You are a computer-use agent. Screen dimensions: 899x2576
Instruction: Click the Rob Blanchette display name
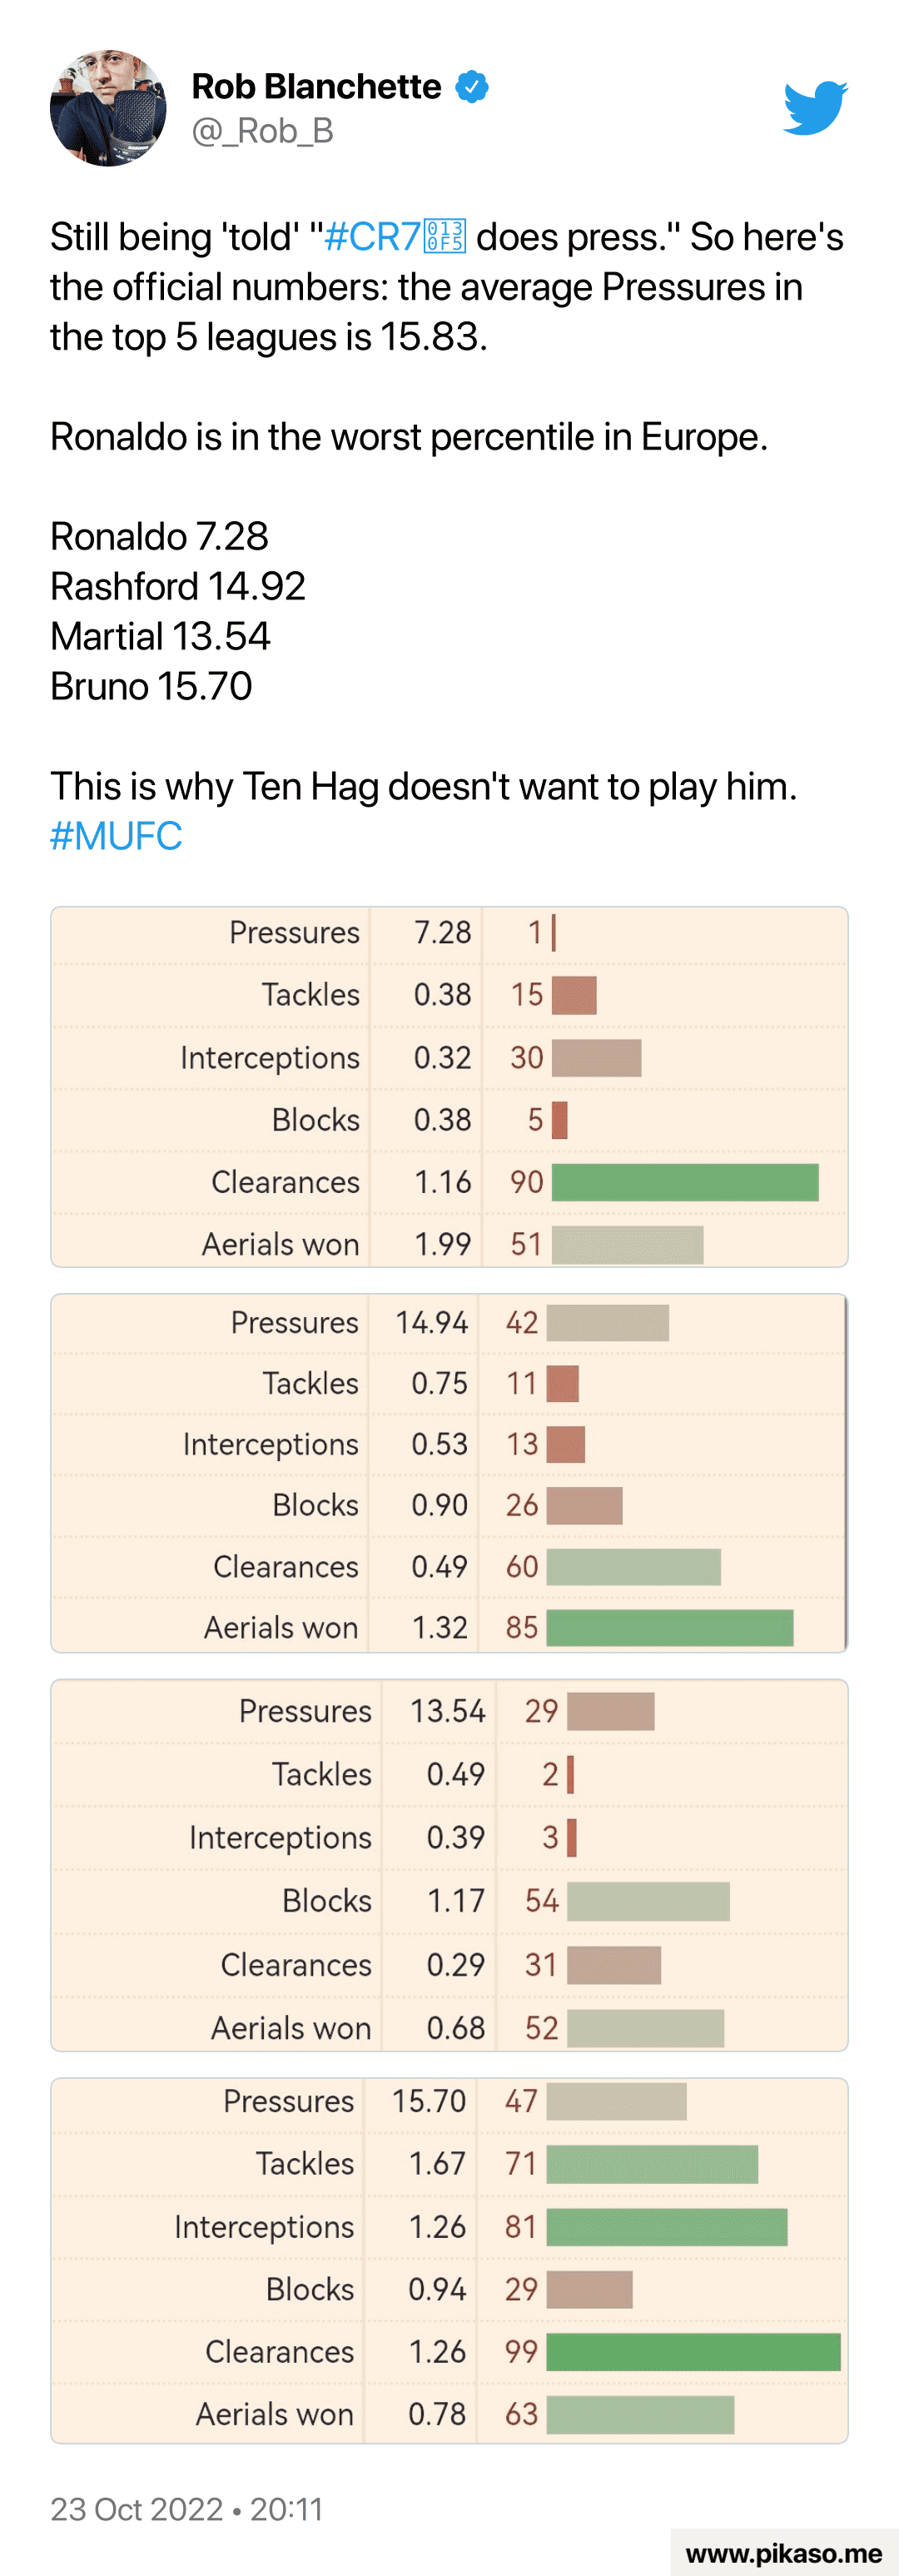[316, 87]
